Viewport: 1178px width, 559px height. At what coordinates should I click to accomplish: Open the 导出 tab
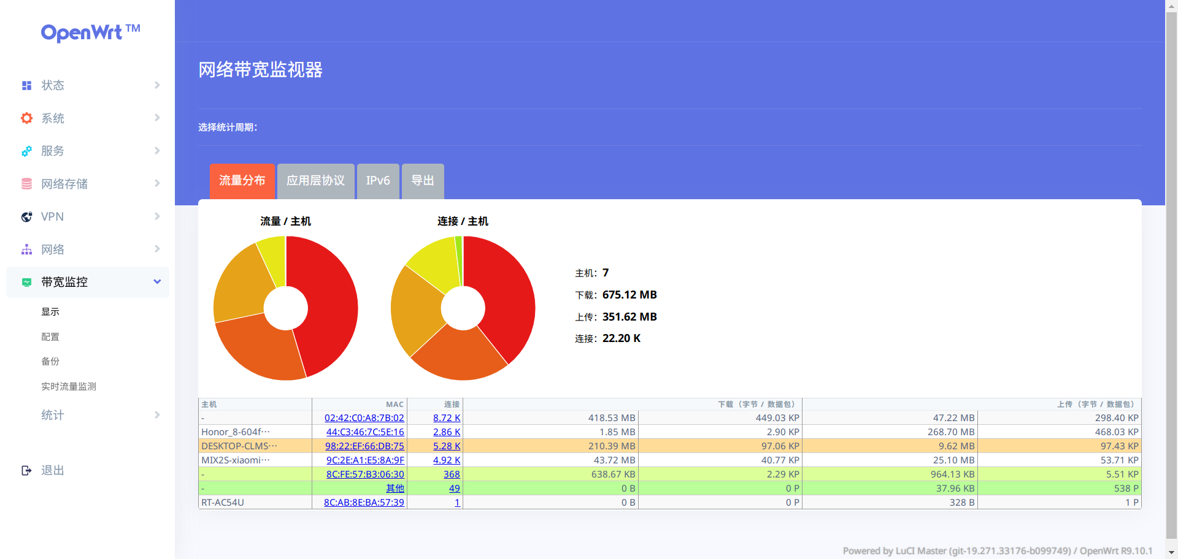coord(422,181)
